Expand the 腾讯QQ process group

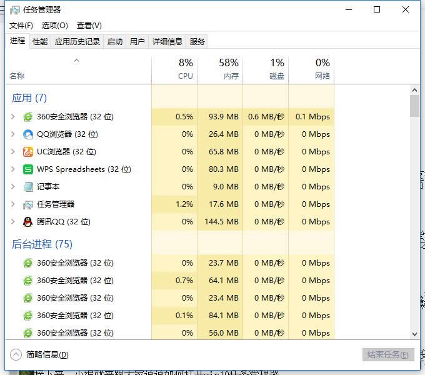pos(13,222)
